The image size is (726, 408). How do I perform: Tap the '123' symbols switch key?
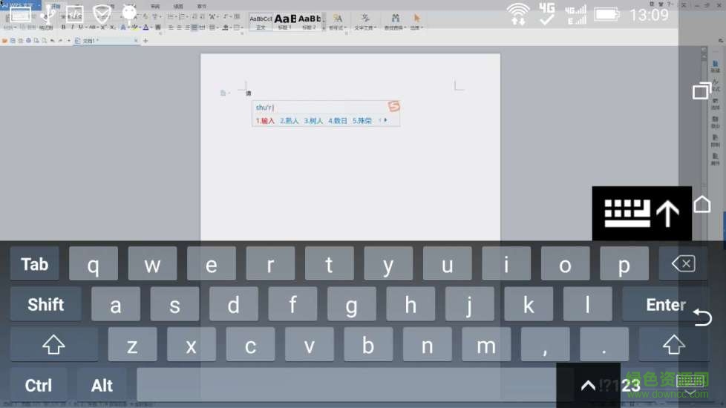(621, 385)
